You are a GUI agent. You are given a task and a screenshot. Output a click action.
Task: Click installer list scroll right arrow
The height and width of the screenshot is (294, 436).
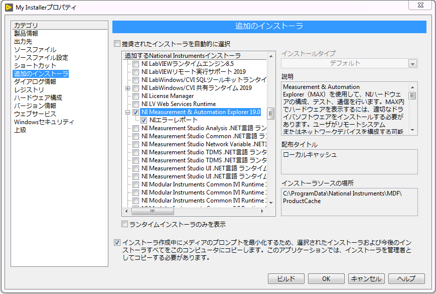click(262, 211)
